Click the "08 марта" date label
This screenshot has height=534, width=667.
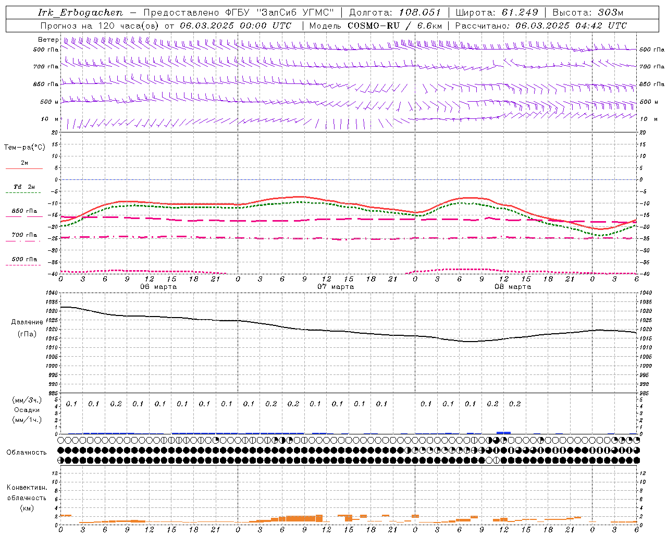click(x=513, y=287)
